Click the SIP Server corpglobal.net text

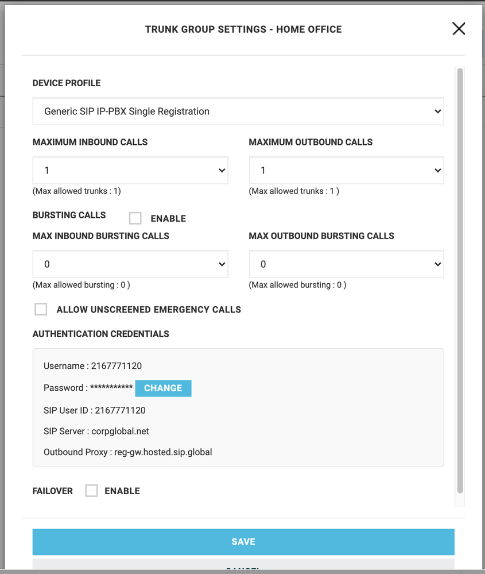click(x=120, y=431)
